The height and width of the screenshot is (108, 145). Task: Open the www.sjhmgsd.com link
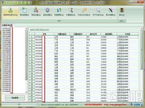115,105
